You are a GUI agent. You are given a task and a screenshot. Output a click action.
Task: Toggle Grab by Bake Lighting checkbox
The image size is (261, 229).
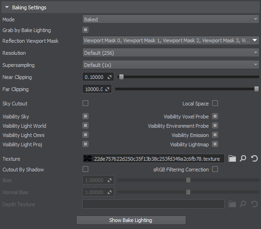pos(85,30)
